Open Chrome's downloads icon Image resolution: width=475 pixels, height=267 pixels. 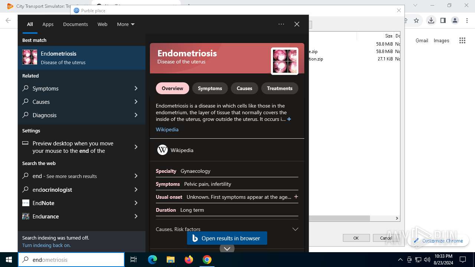point(431,20)
